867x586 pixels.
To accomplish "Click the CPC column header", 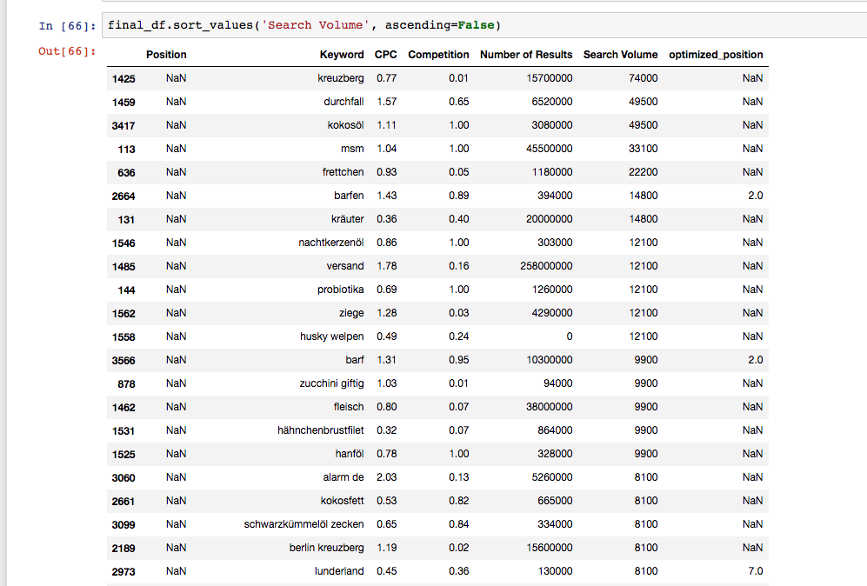I will (x=386, y=55).
